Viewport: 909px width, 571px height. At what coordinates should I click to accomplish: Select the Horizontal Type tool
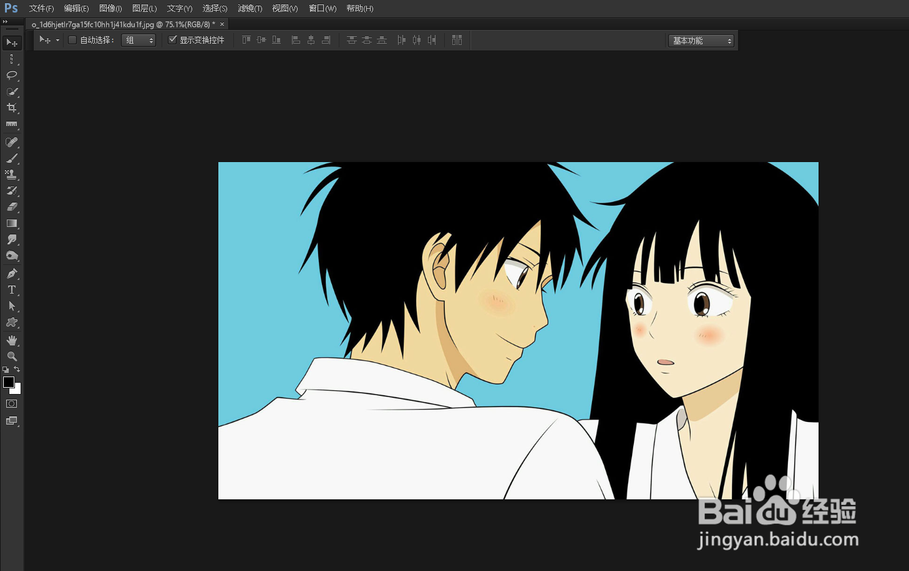12,290
